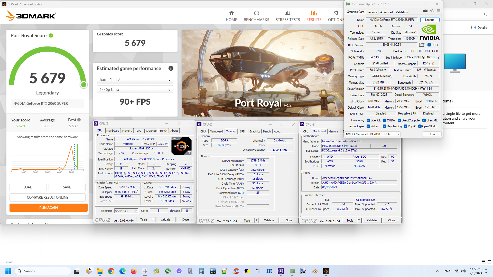Click orange RUN AGAIN button
The image size is (493, 277).
coord(49,208)
